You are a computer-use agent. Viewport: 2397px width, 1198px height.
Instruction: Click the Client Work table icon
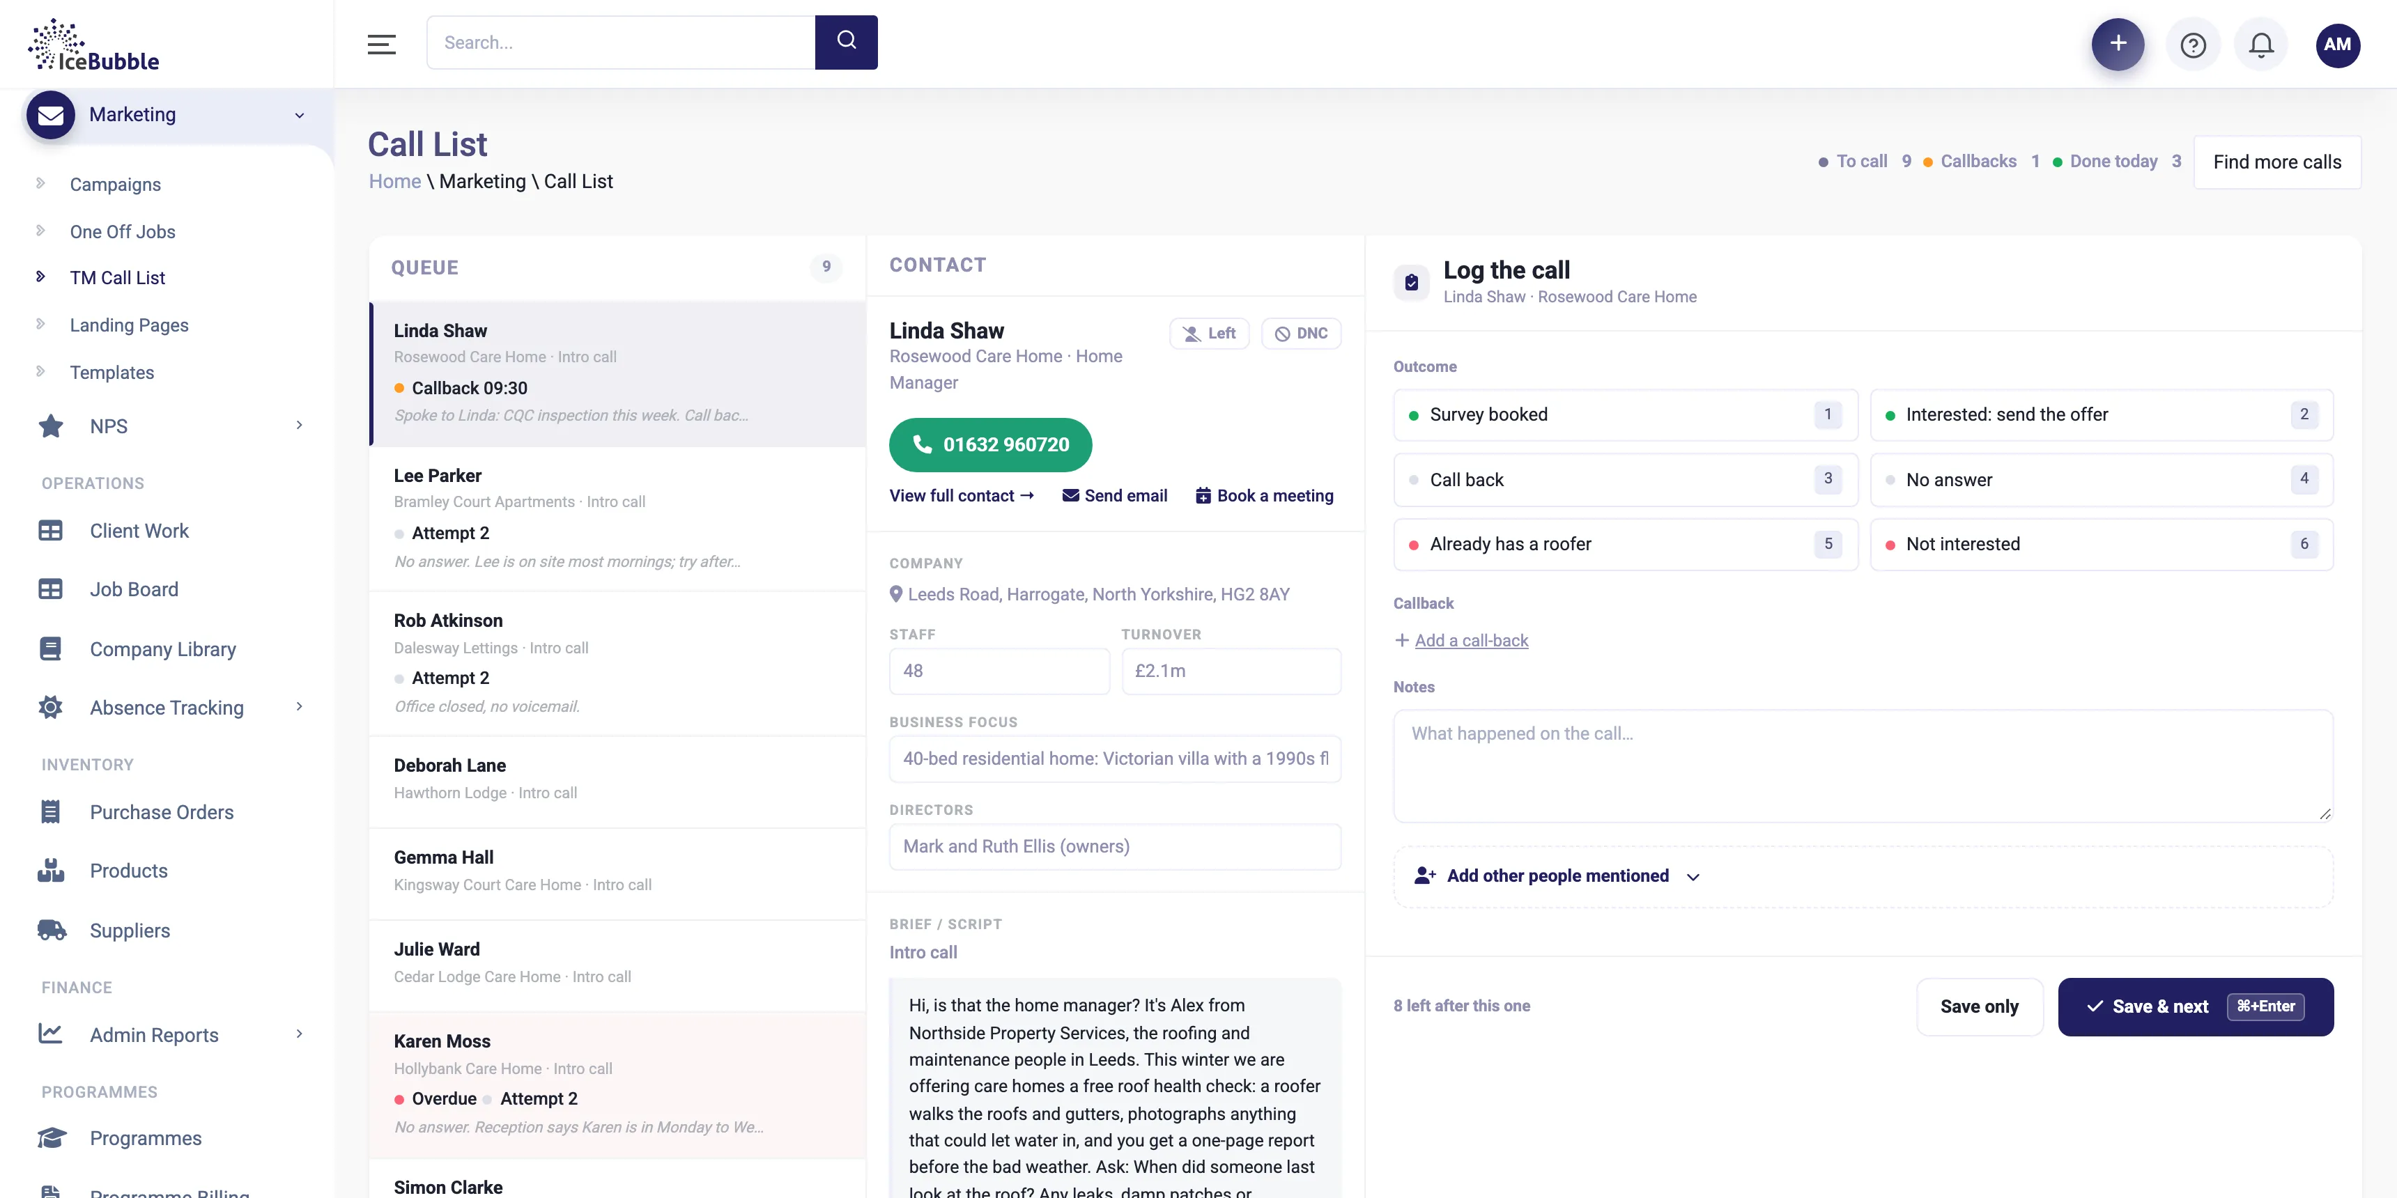point(50,530)
